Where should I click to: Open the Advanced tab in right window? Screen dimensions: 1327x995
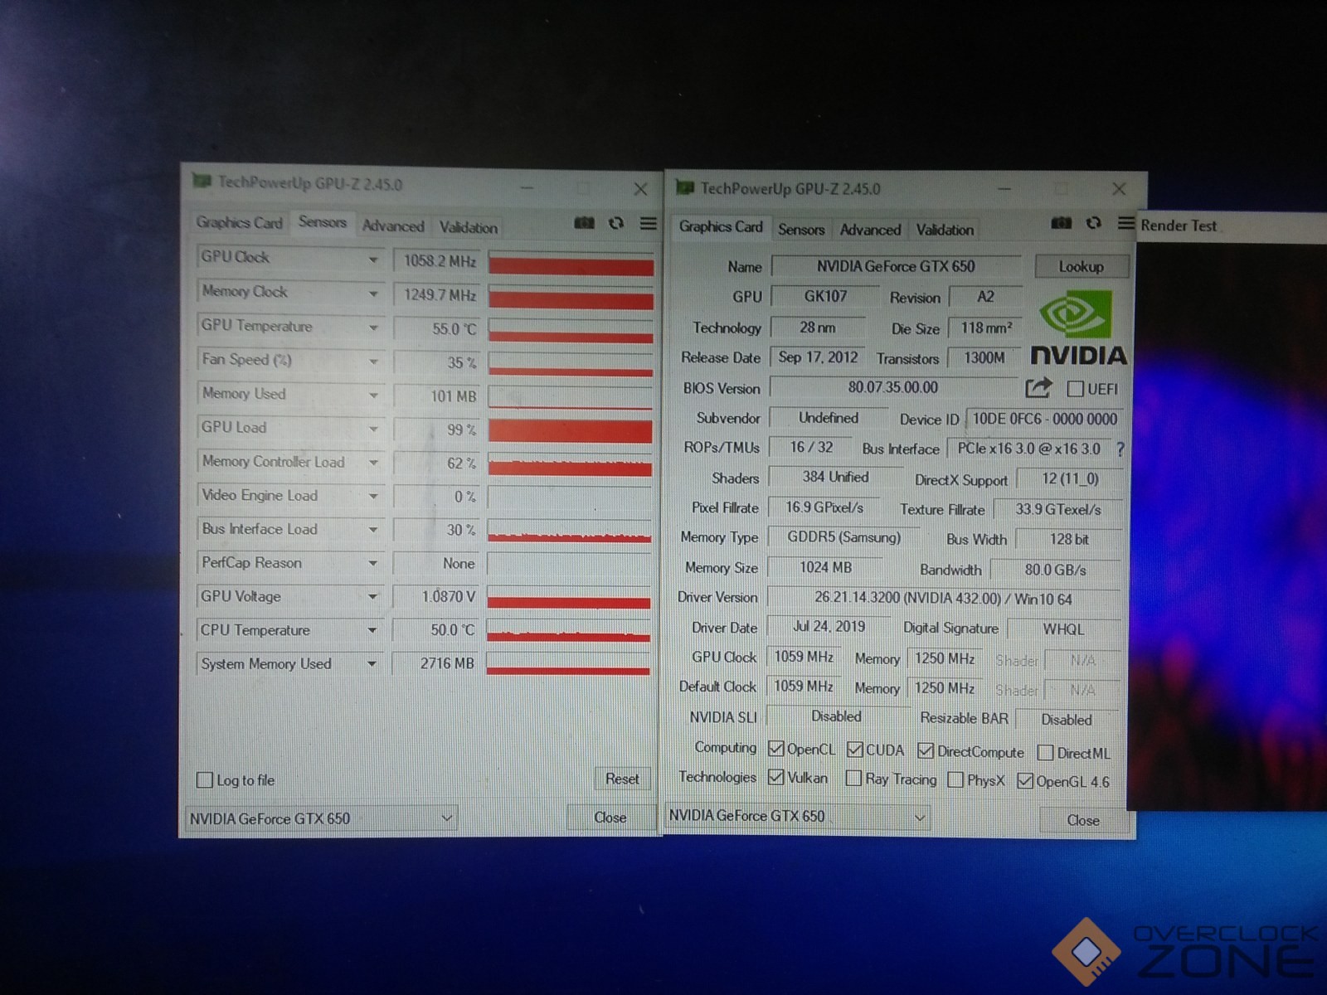pos(870,230)
